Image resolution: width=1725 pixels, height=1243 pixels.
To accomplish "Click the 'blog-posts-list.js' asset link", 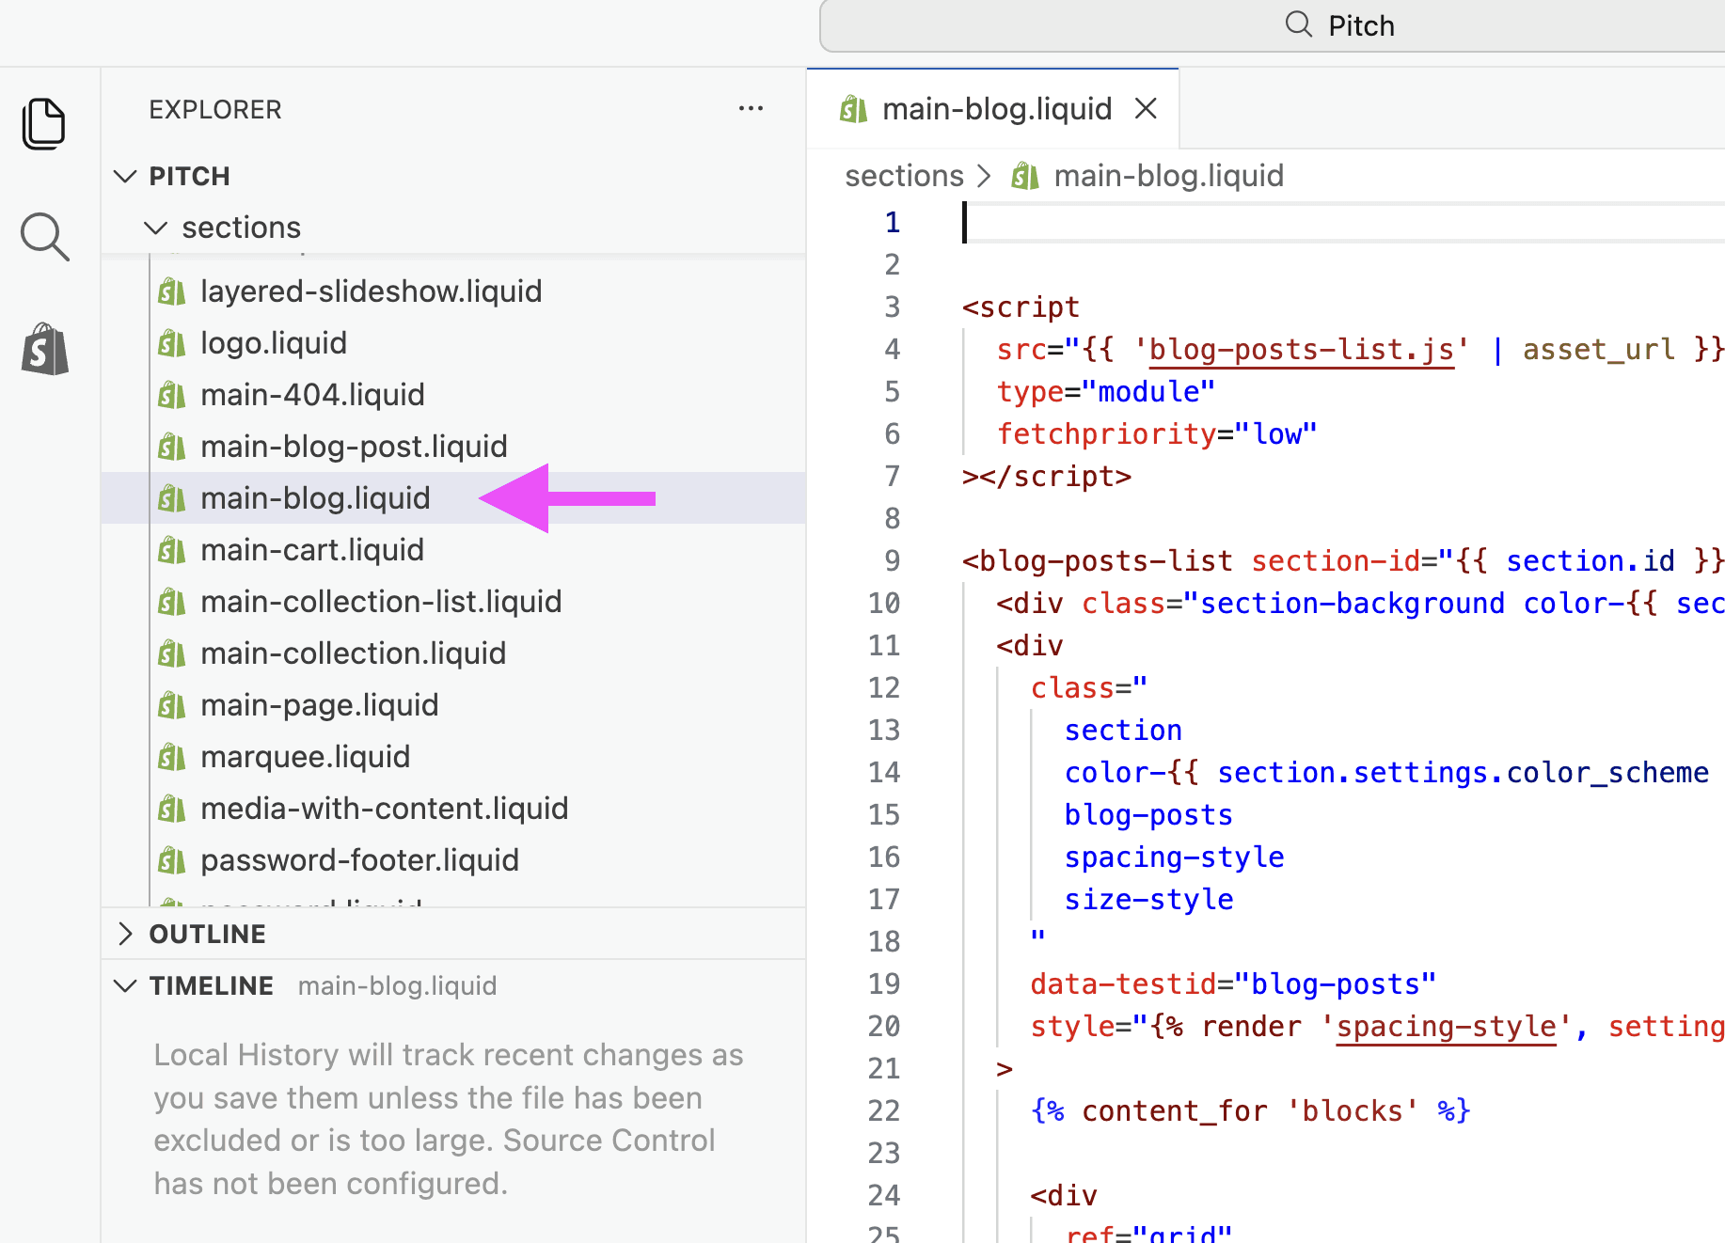I will 1301,350.
